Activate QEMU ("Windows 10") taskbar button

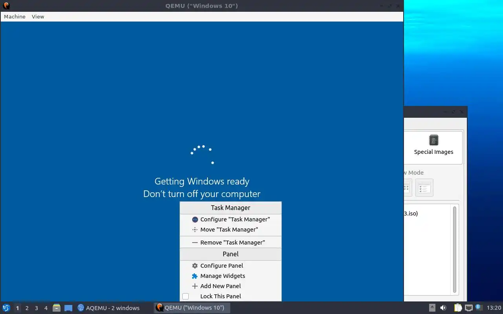pos(192,308)
